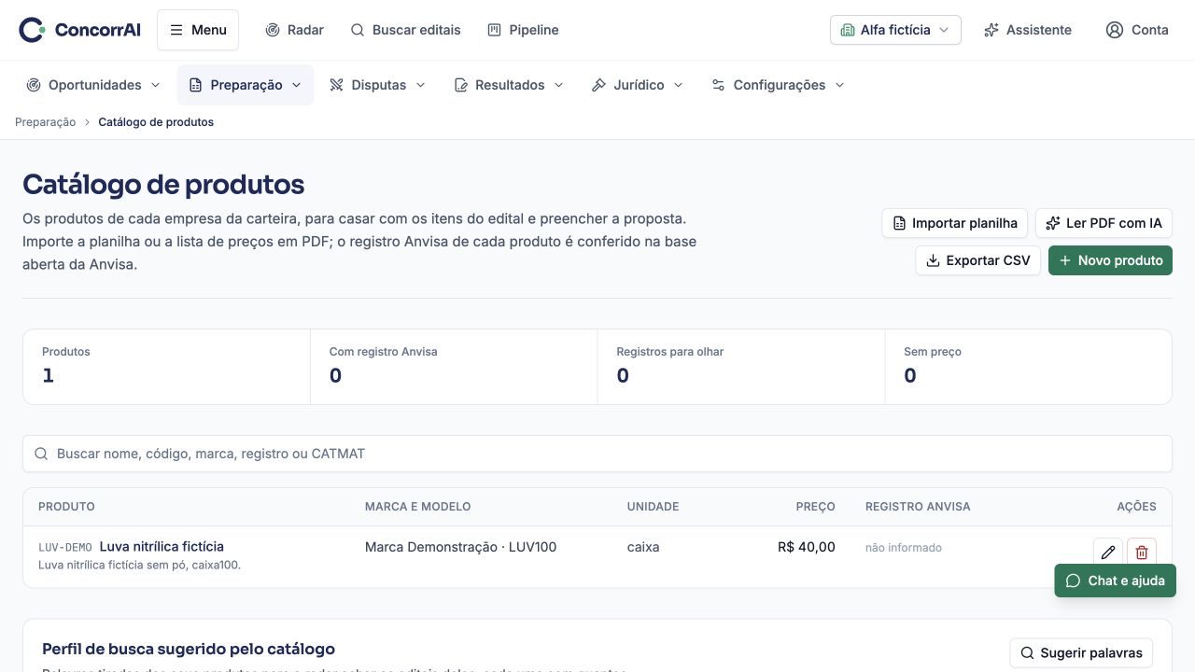Image resolution: width=1195 pixels, height=672 pixels.
Task: Click Ler PDF com IA button
Action: pos(1104,223)
